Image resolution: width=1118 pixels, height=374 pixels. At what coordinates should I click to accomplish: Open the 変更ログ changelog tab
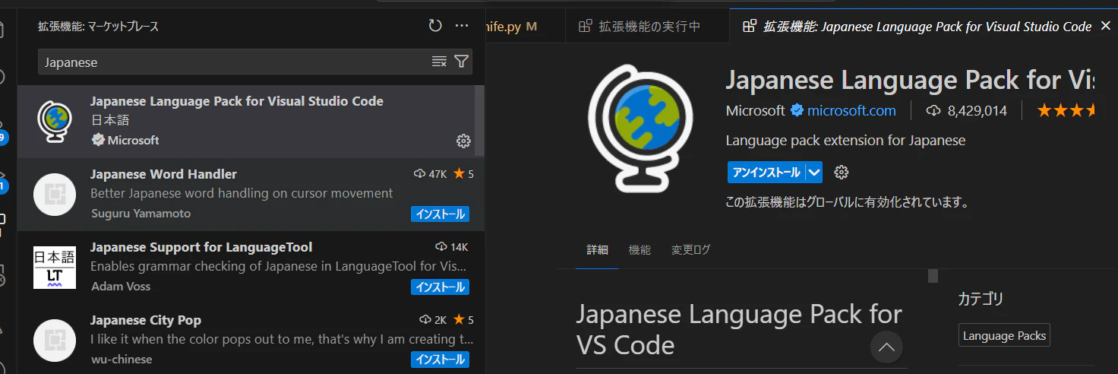click(690, 250)
